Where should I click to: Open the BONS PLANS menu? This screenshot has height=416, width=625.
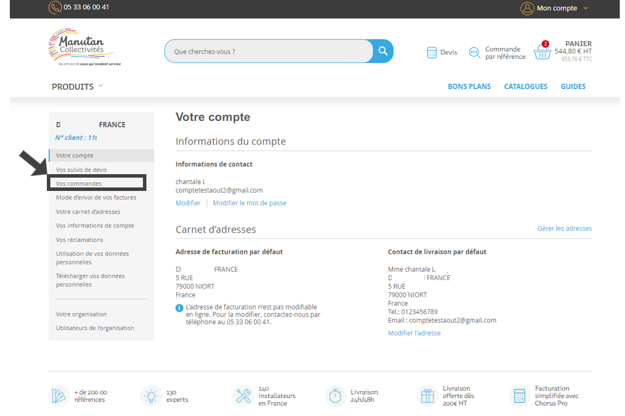(x=469, y=87)
